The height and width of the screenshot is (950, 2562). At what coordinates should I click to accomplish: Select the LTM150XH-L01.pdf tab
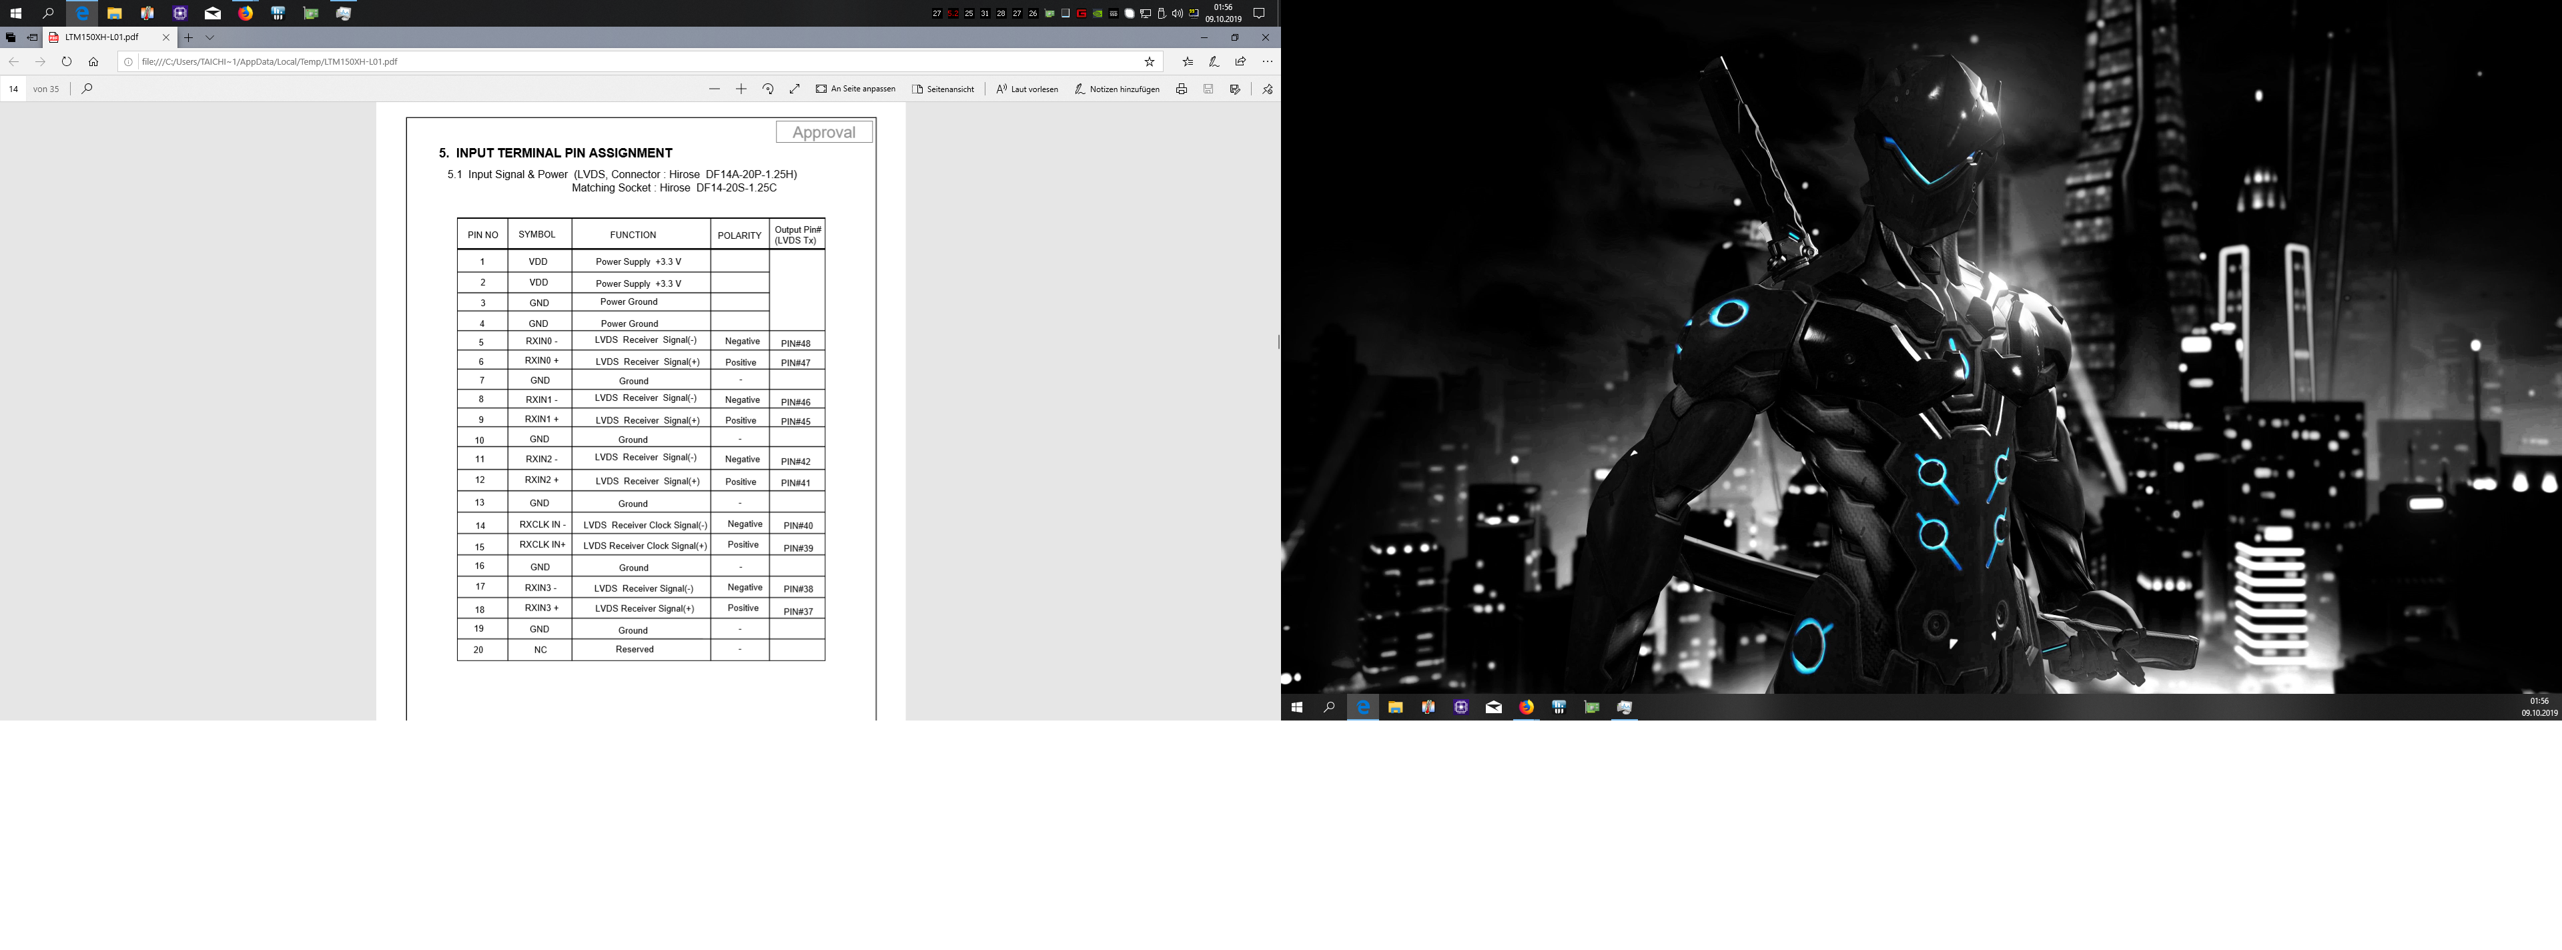101,37
